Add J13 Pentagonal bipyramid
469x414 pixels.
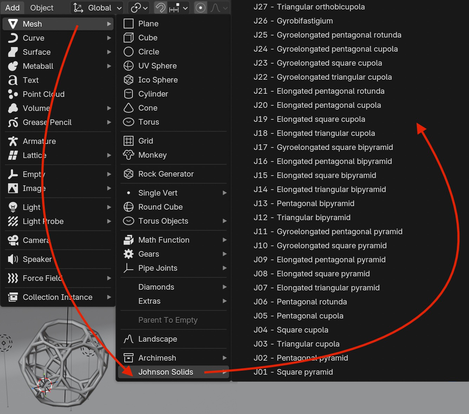(304, 203)
